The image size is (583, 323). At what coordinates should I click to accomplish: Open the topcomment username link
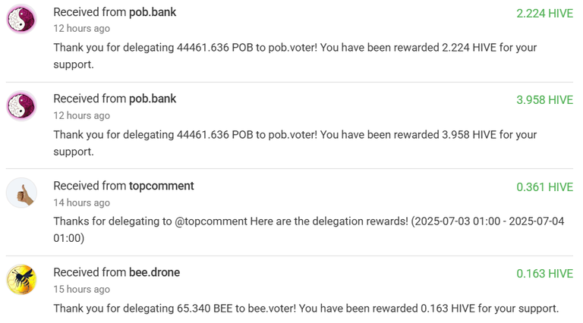pyautogui.click(x=162, y=186)
